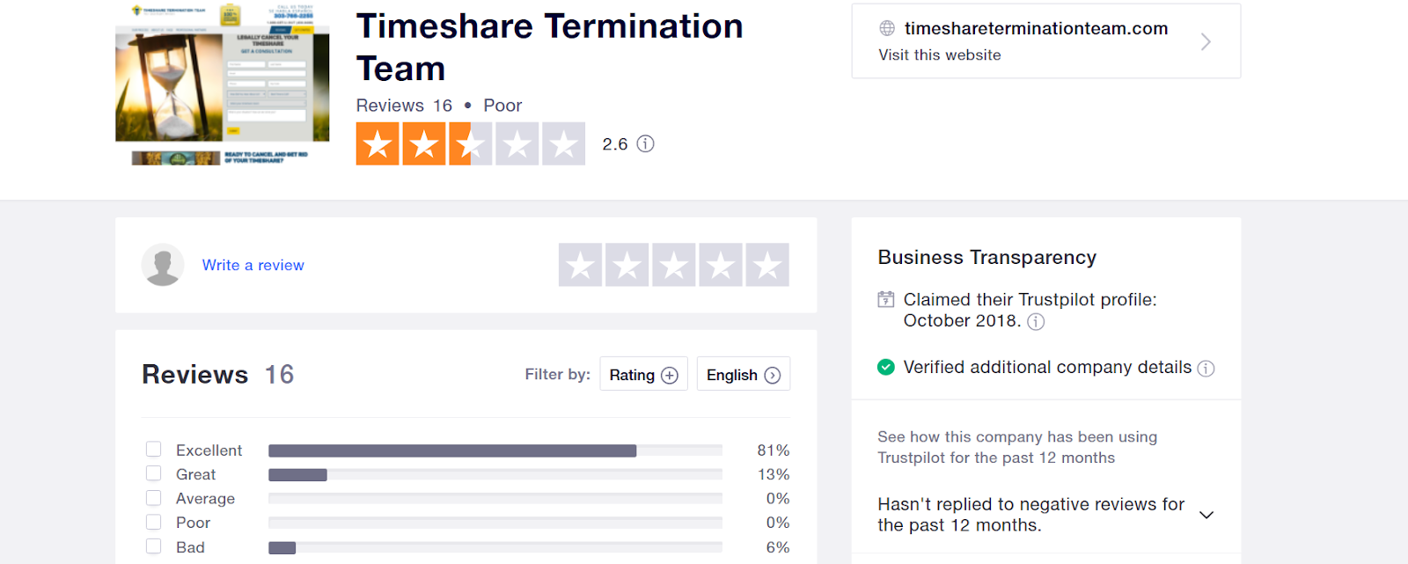Click the Poor rating label beside Reviews 16

(x=502, y=106)
